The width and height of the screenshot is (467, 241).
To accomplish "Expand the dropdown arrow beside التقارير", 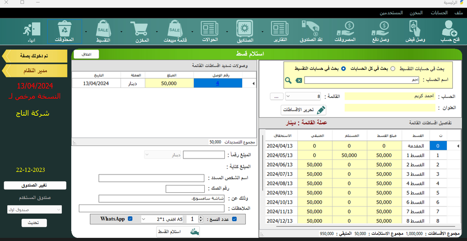I will tap(262, 31).
